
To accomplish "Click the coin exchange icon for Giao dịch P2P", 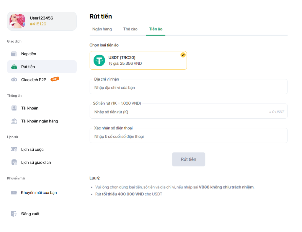I will click(14, 80).
